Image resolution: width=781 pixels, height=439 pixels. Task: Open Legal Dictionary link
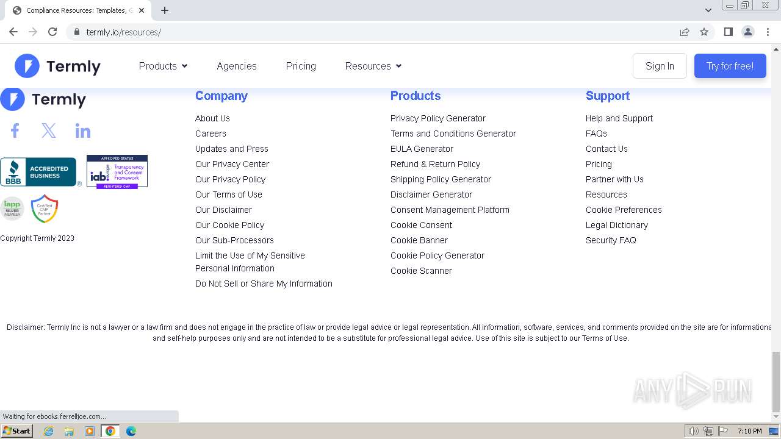click(617, 225)
